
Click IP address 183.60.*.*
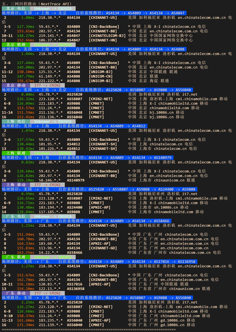[49, 243]
